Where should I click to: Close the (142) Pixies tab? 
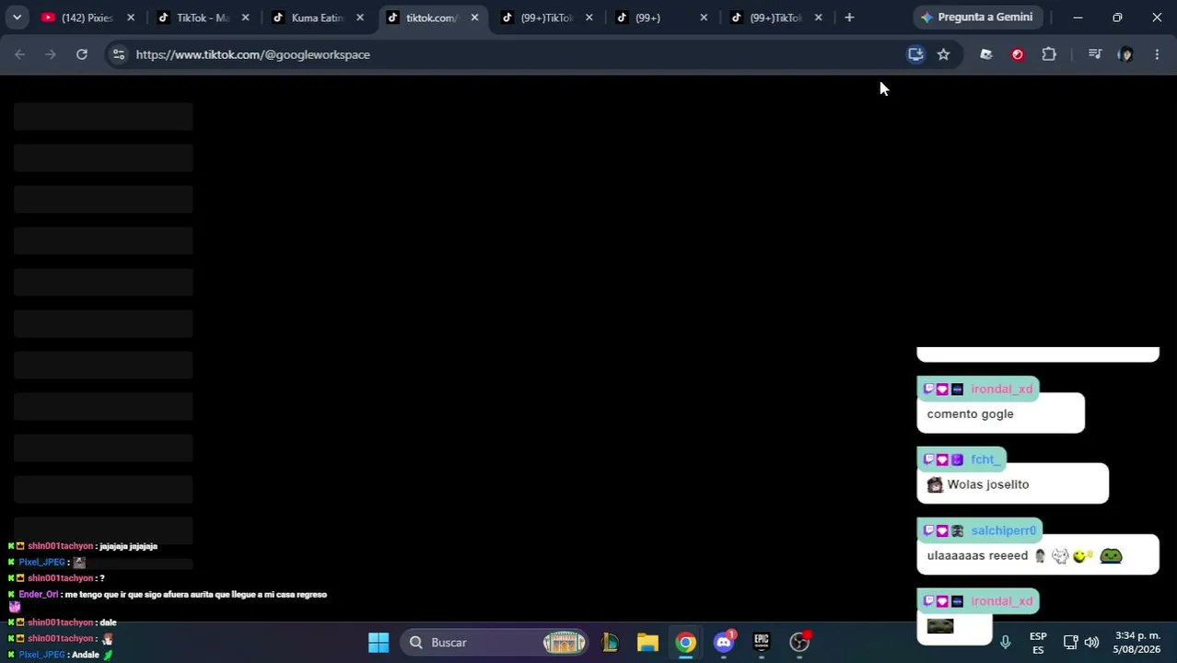[x=131, y=17]
